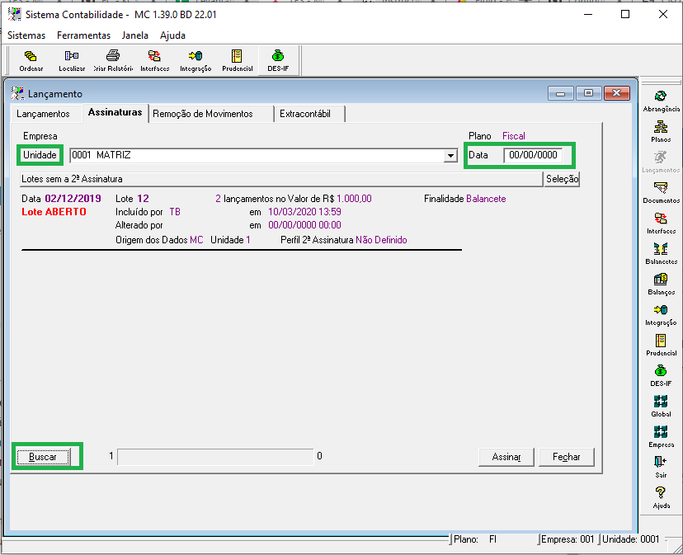The height and width of the screenshot is (555, 683).
Task: Close the inner Lançamento window
Action: [x=616, y=93]
